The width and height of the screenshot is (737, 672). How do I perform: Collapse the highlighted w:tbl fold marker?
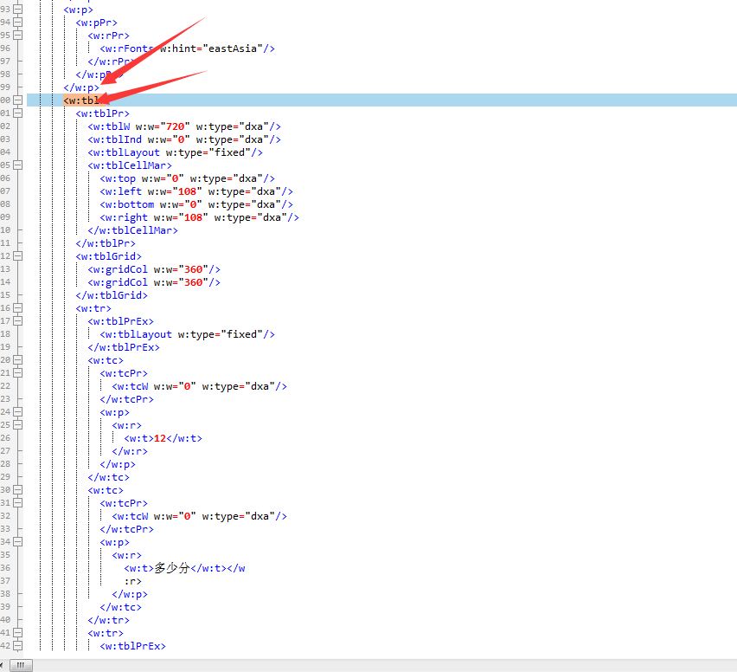click(x=17, y=100)
